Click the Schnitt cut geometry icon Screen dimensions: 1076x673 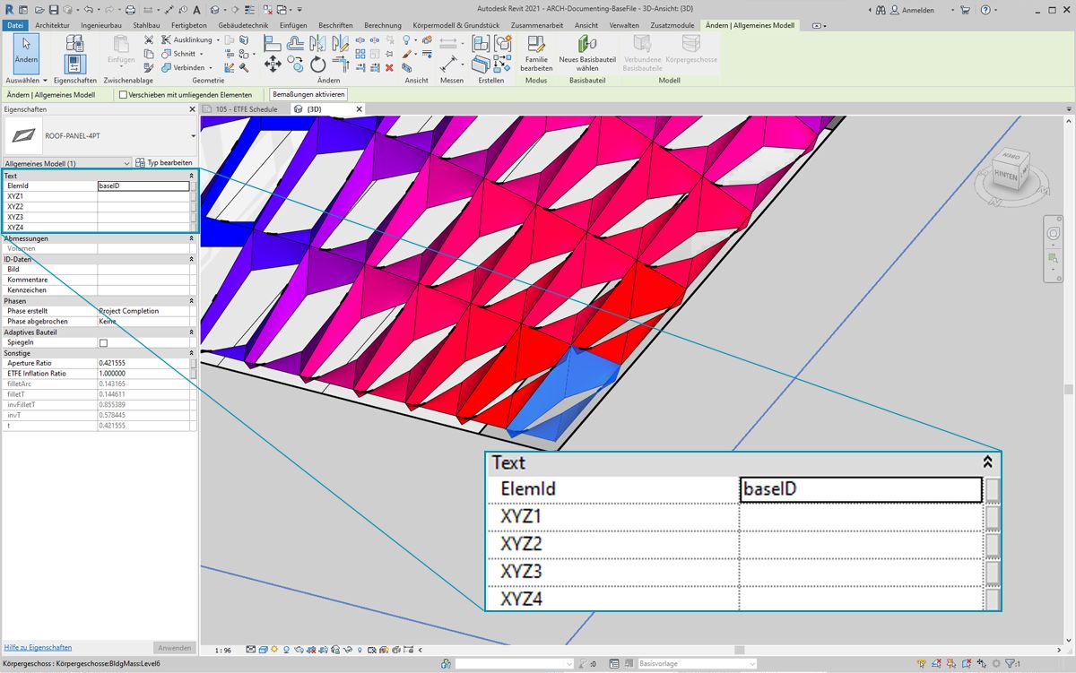coord(166,54)
